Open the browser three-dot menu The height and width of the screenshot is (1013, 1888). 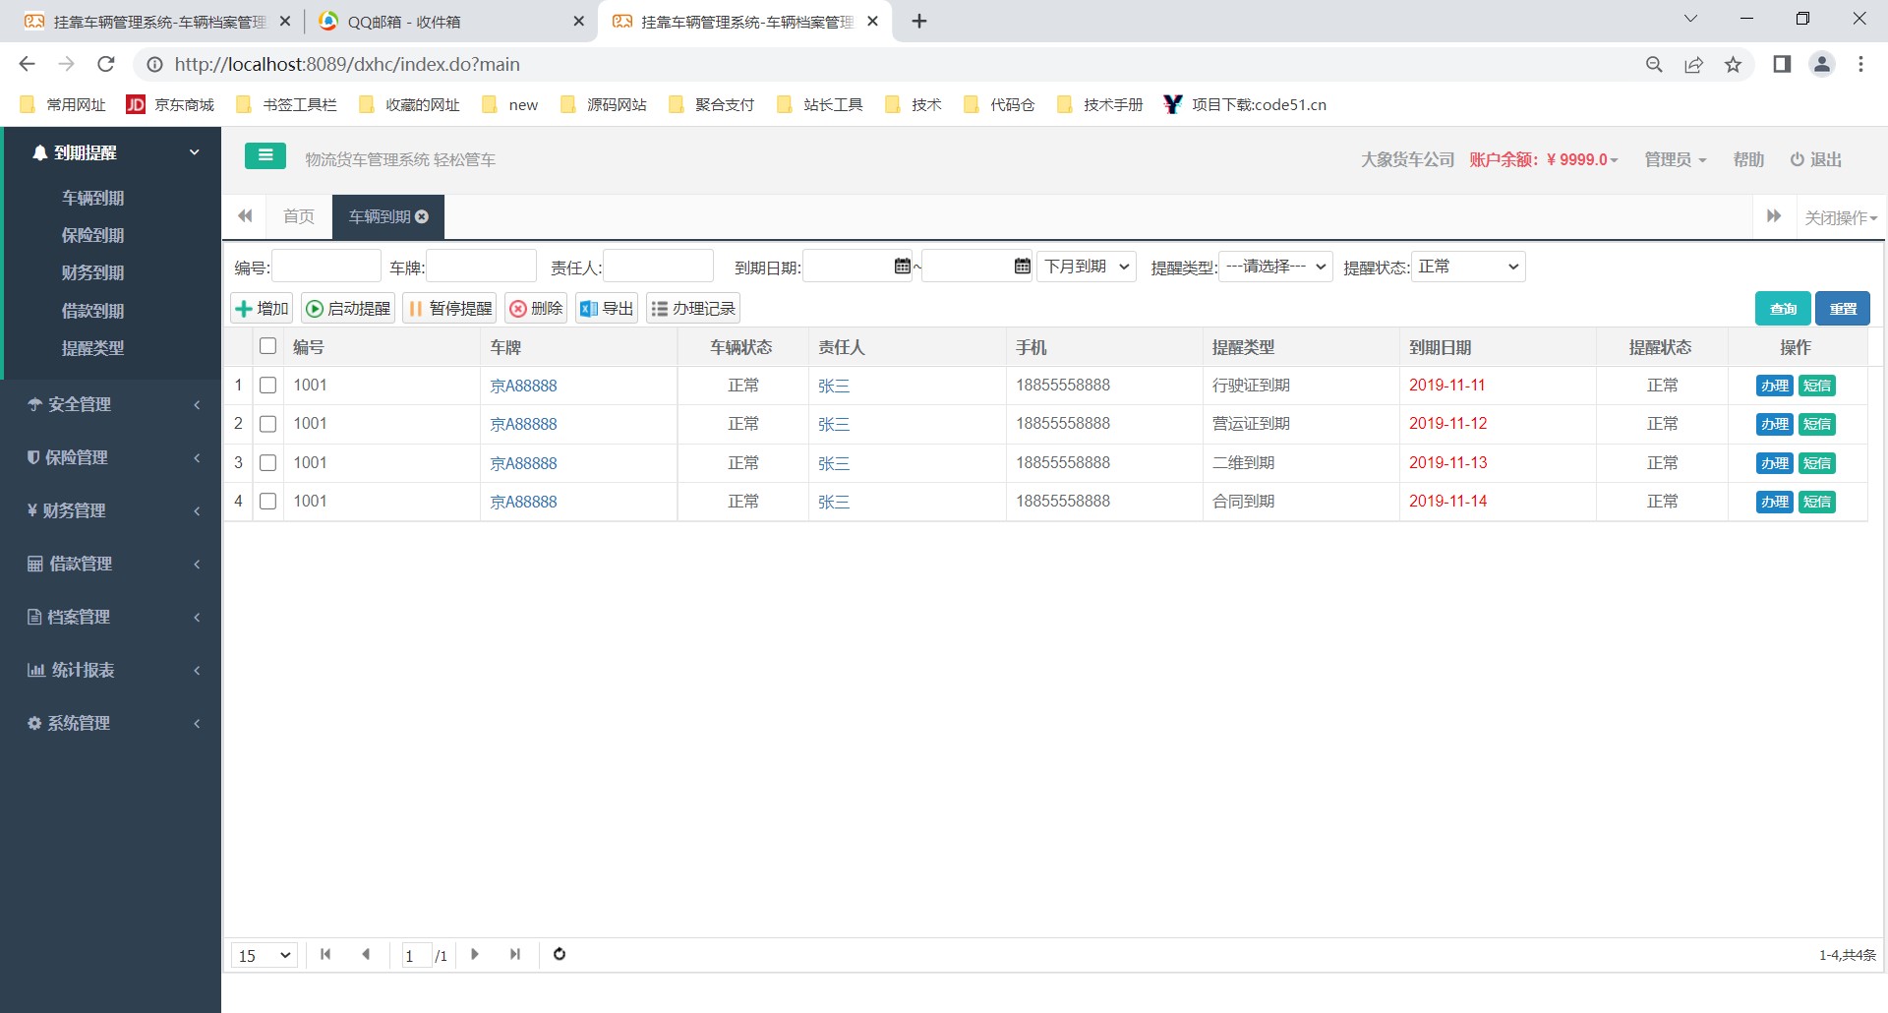[x=1860, y=64]
